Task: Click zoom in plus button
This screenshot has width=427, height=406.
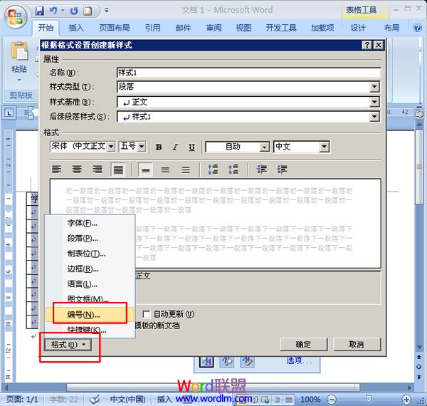Action: pos(406,400)
